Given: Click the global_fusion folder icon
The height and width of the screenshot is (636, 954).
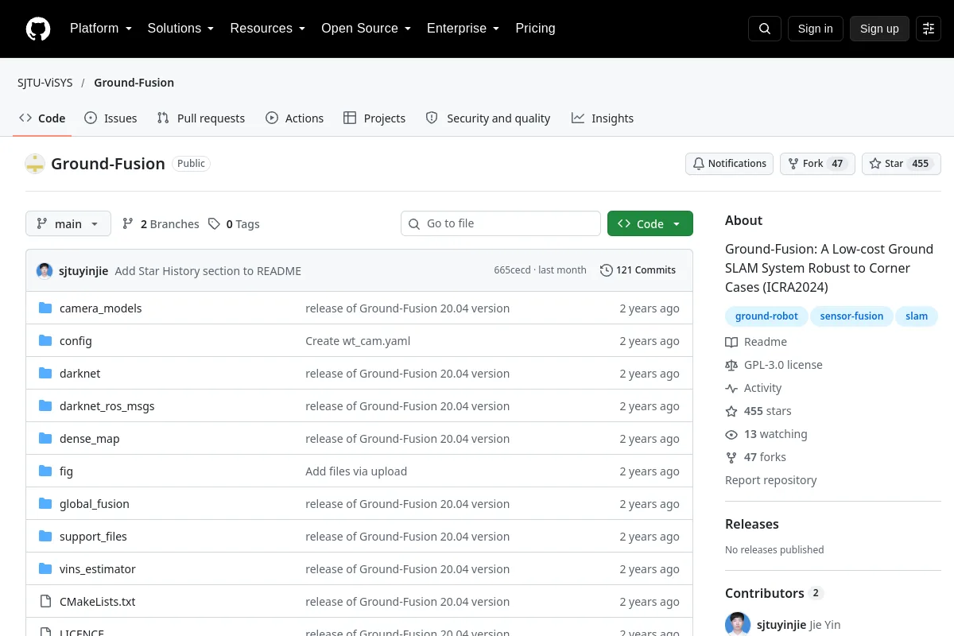Looking at the screenshot, I should pyautogui.click(x=45, y=503).
